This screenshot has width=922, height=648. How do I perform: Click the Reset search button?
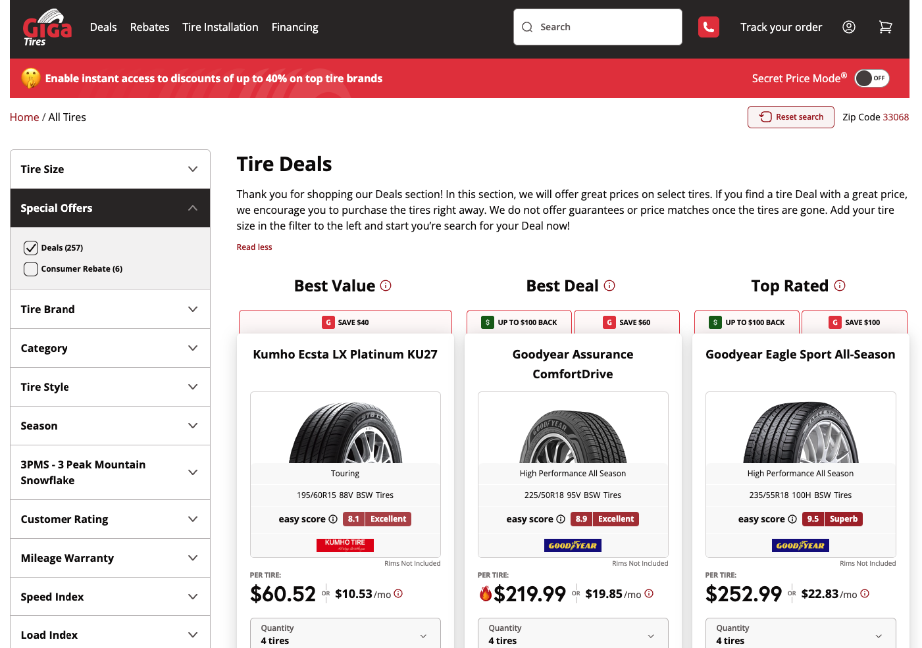click(x=791, y=117)
